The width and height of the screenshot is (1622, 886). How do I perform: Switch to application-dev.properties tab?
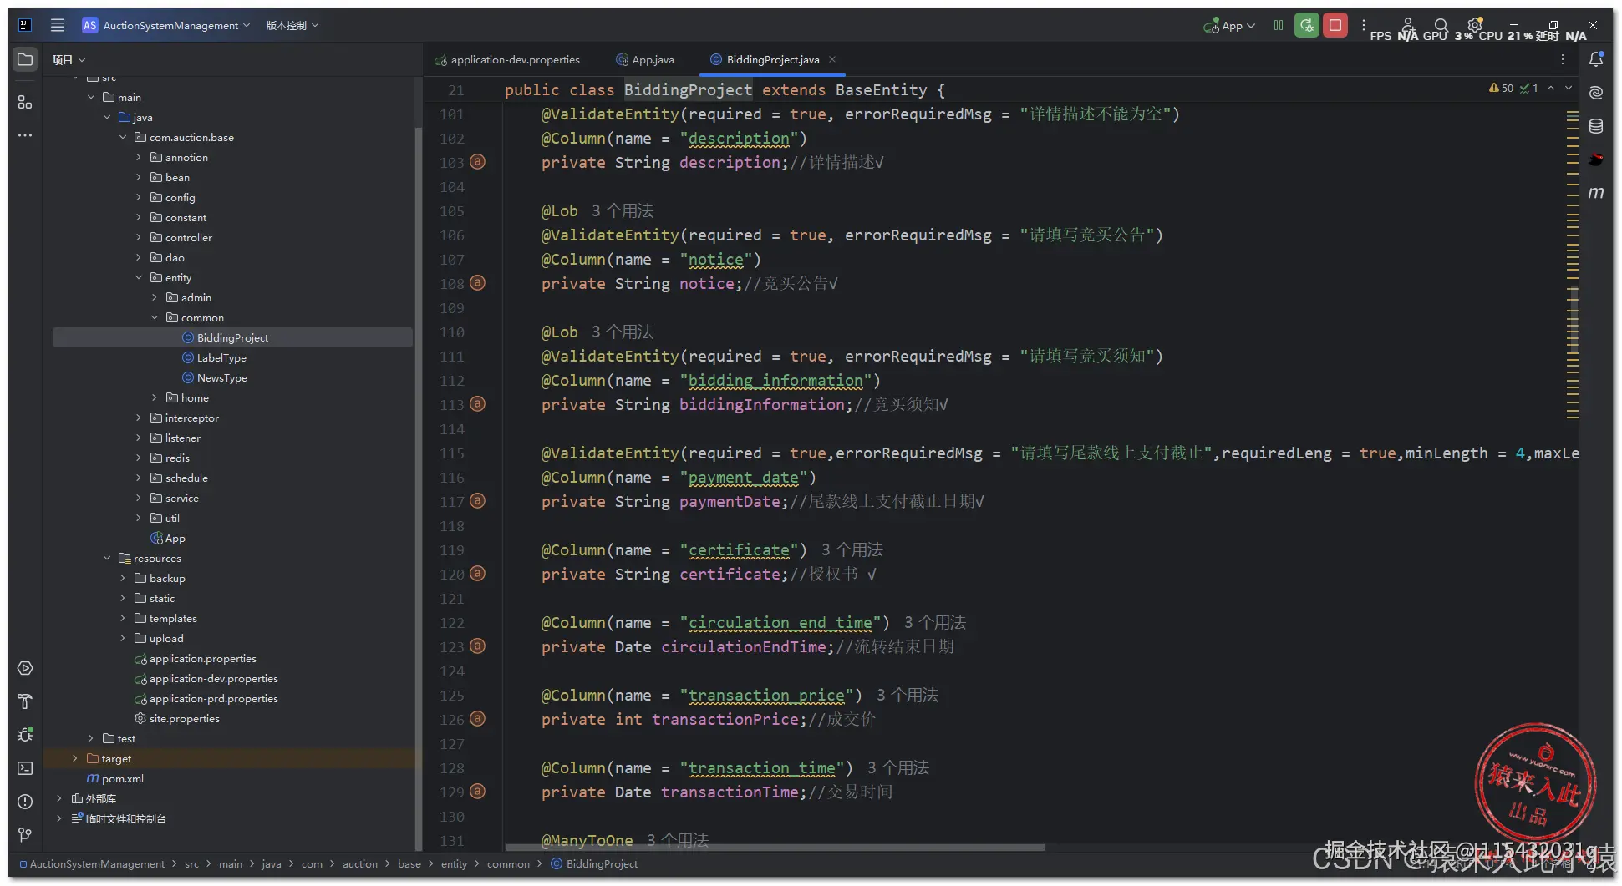[x=507, y=59]
